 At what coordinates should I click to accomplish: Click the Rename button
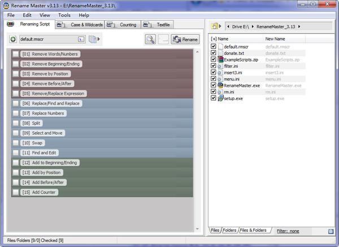(185, 39)
